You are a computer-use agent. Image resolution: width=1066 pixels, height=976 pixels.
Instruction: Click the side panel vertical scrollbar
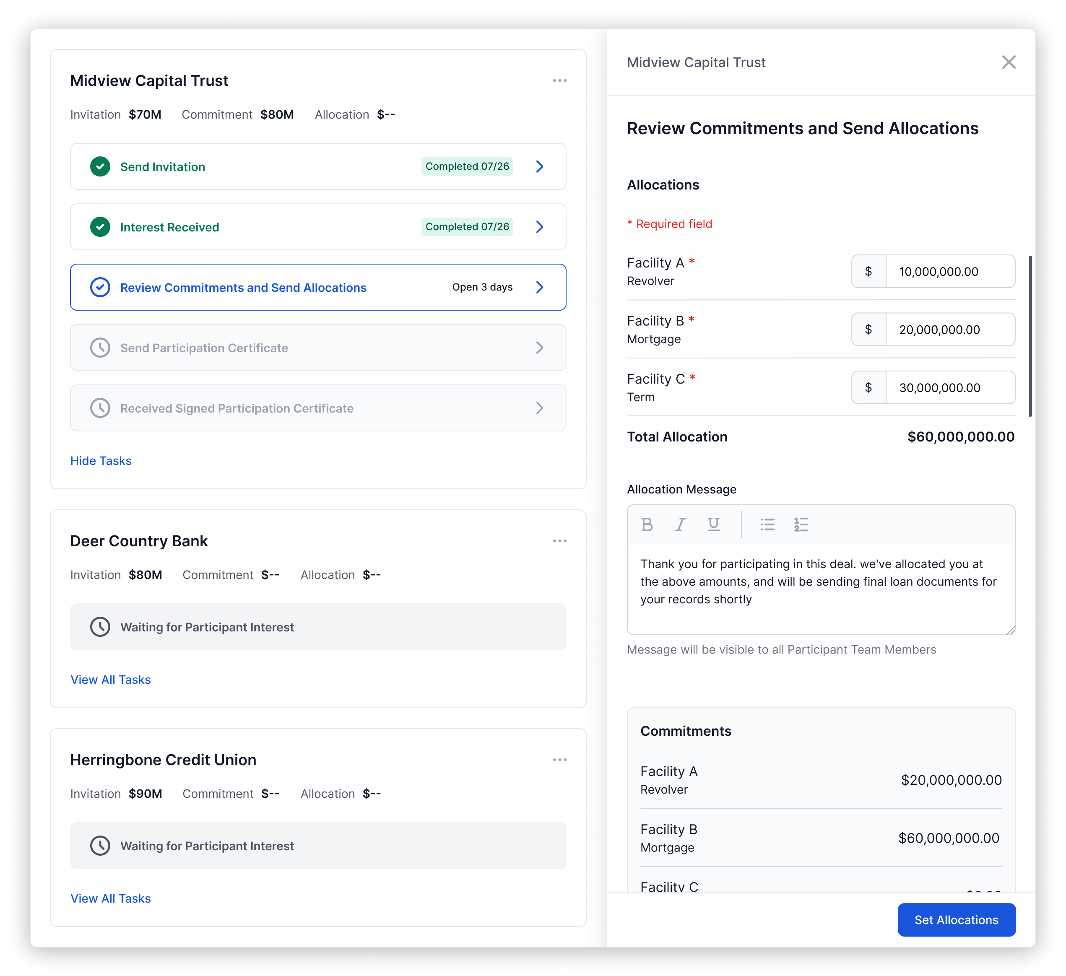point(1030,336)
